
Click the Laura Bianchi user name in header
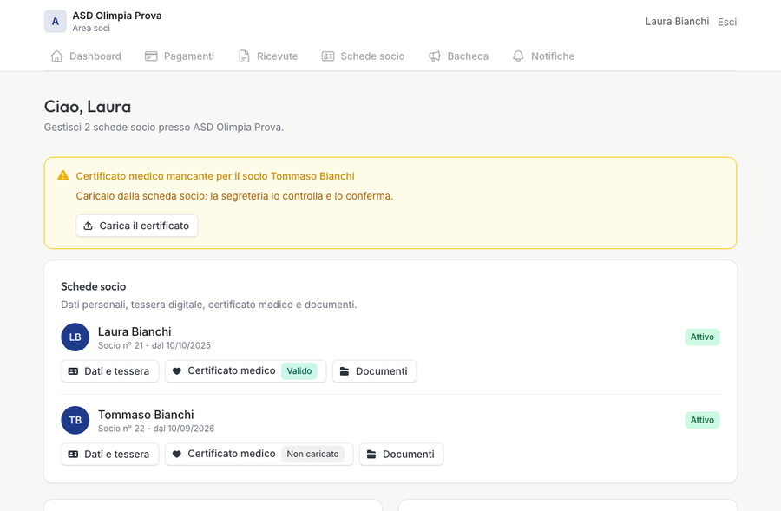coord(678,22)
